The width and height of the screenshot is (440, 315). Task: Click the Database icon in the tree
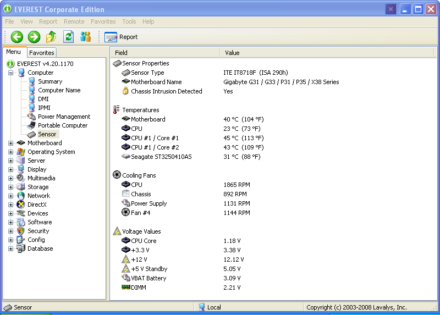click(21, 248)
